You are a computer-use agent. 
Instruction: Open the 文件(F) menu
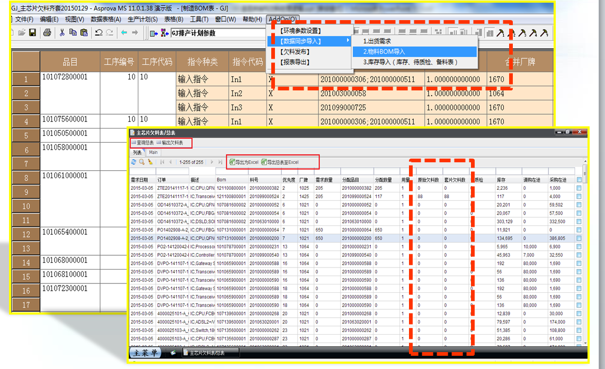click(24, 19)
